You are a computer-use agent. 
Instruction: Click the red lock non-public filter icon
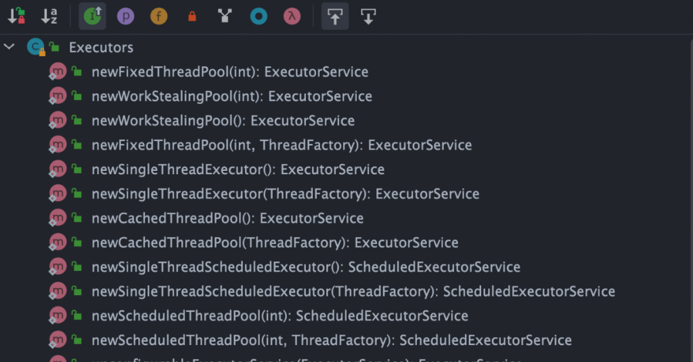192,16
